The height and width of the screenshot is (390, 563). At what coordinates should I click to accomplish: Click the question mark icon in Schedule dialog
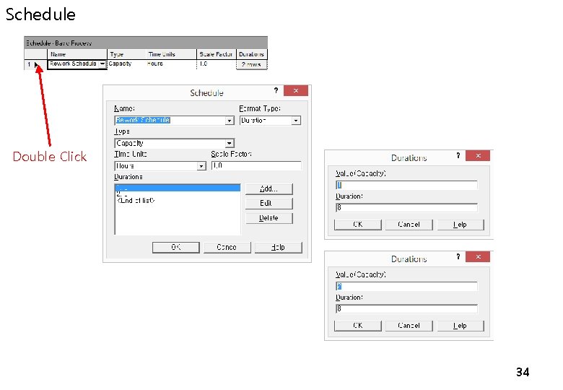click(x=276, y=90)
